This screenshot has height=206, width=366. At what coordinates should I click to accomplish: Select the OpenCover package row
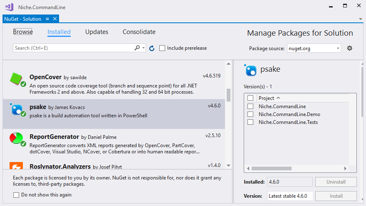pos(114,84)
